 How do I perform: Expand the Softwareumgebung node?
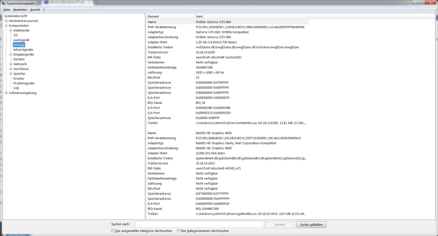(6, 93)
